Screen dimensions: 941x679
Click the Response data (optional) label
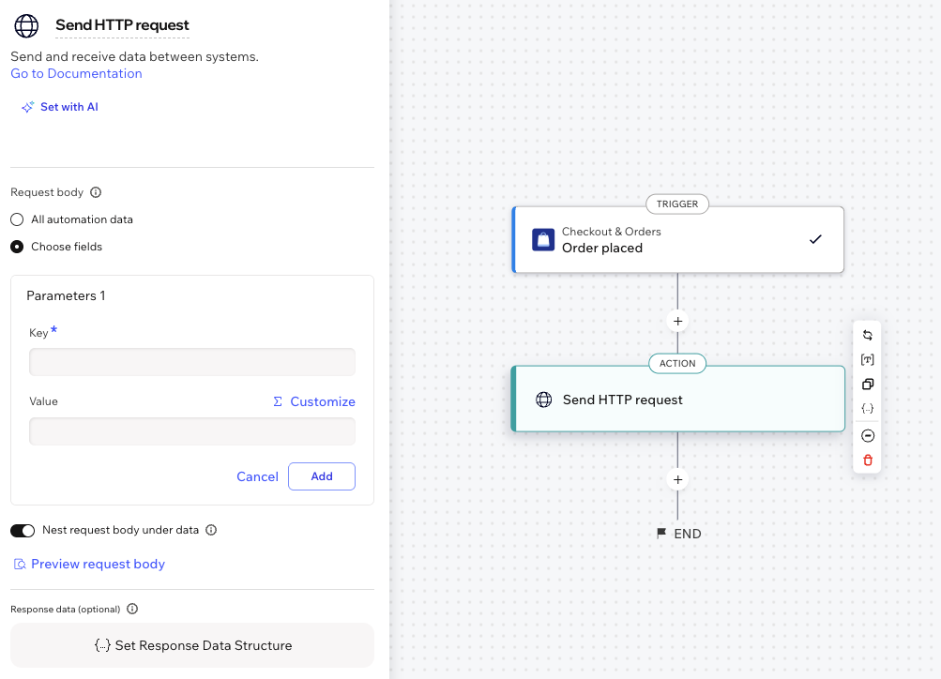(x=66, y=609)
